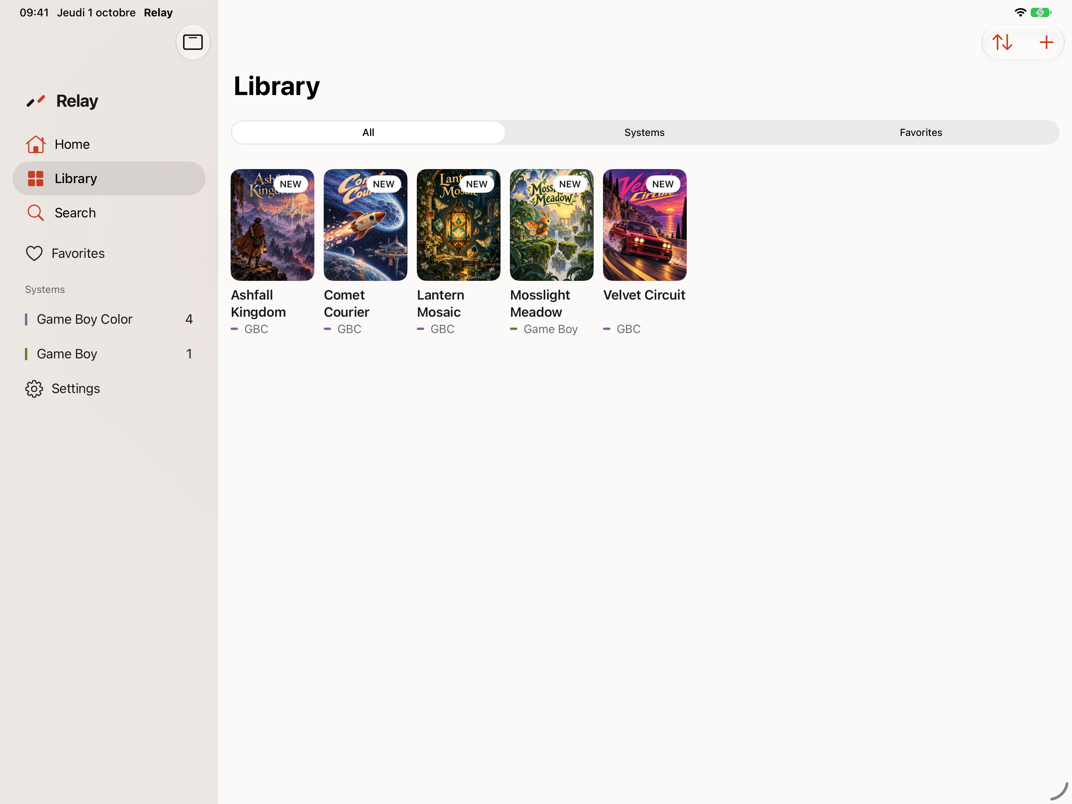Click the NEW badge on Velvet Circuit

pyautogui.click(x=663, y=184)
